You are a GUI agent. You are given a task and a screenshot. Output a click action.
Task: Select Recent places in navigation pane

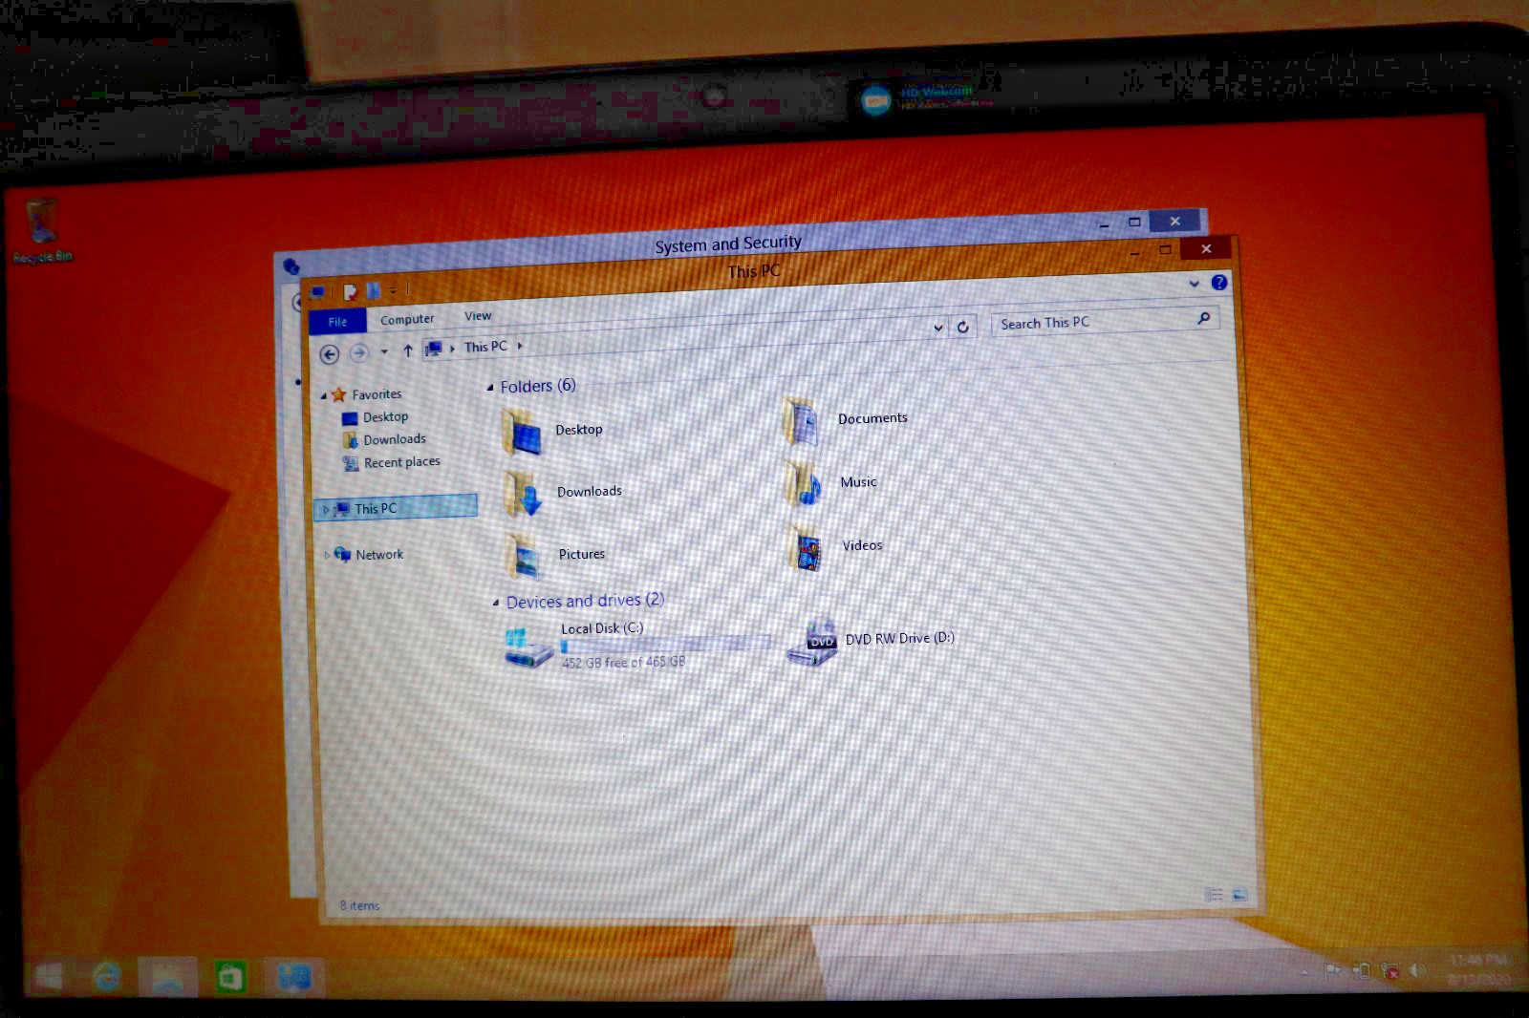pyautogui.click(x=402, y=462)
